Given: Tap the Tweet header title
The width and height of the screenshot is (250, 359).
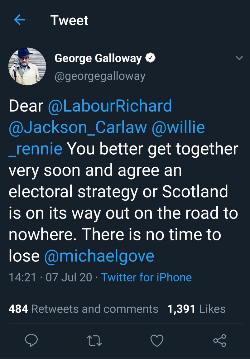Looking at the screenshot, I should tap(69, 20).
